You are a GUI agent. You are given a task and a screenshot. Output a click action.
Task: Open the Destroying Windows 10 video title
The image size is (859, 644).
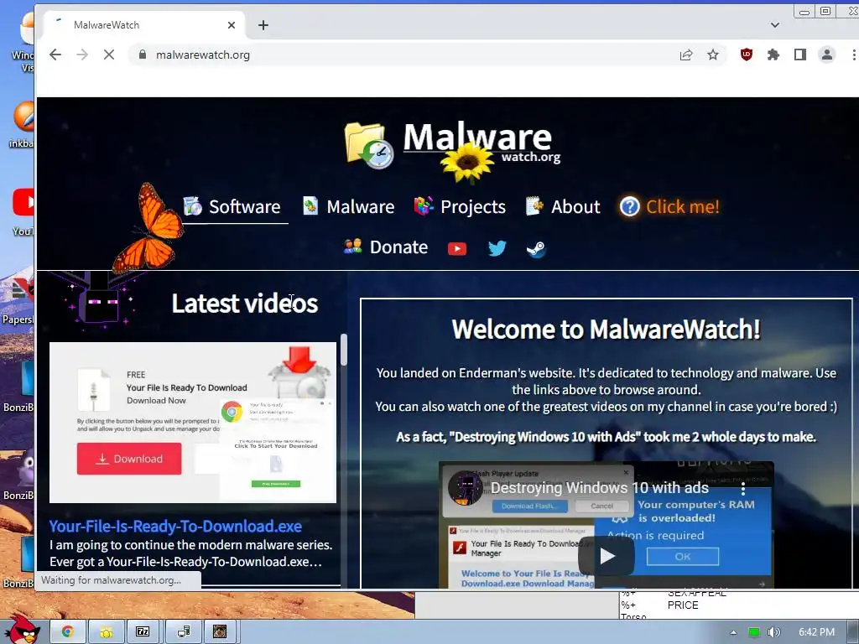(599, 488)
